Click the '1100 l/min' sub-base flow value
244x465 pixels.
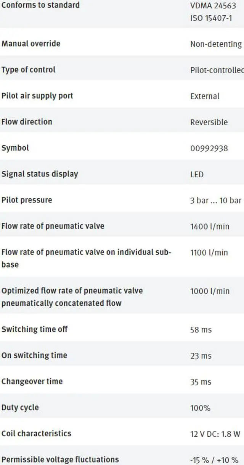pyautogui.click(x=209, y=253)
